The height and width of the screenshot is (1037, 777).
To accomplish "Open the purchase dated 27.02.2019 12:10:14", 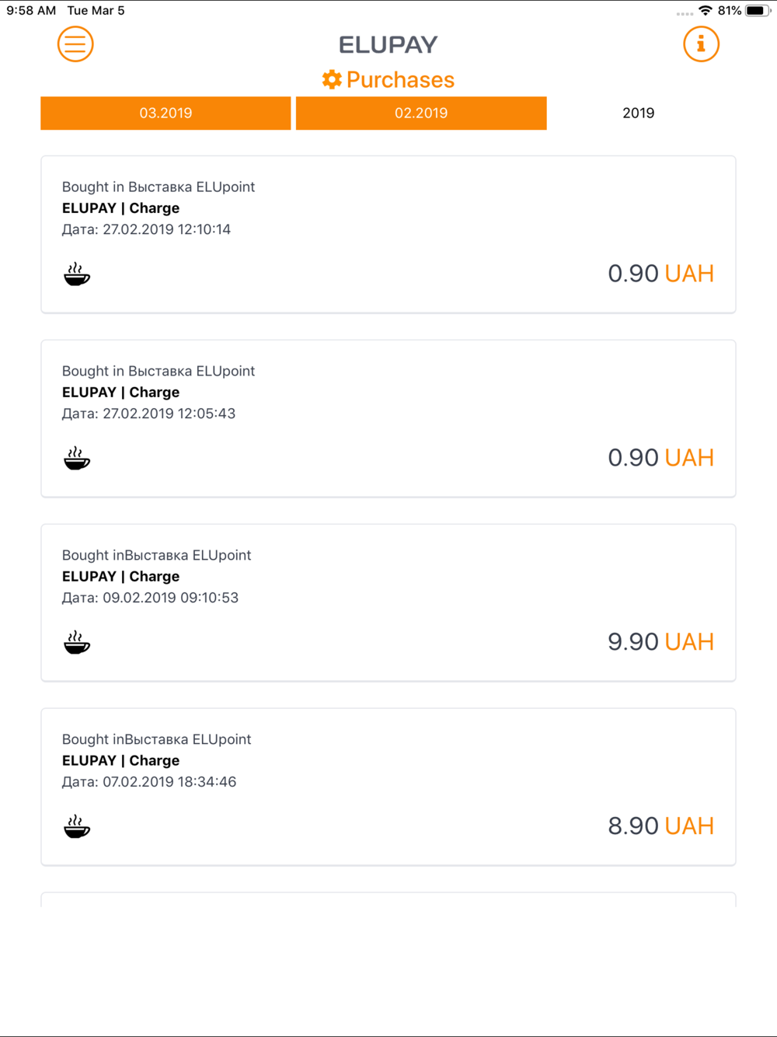I will 388,235.
